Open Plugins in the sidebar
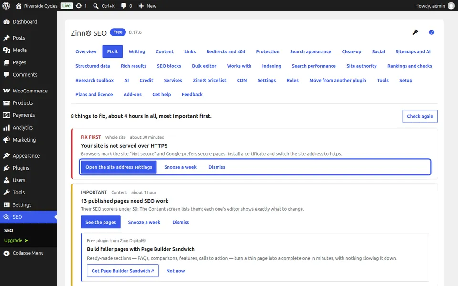Viewport: 458px width, 286px height. tap(29, 168)
